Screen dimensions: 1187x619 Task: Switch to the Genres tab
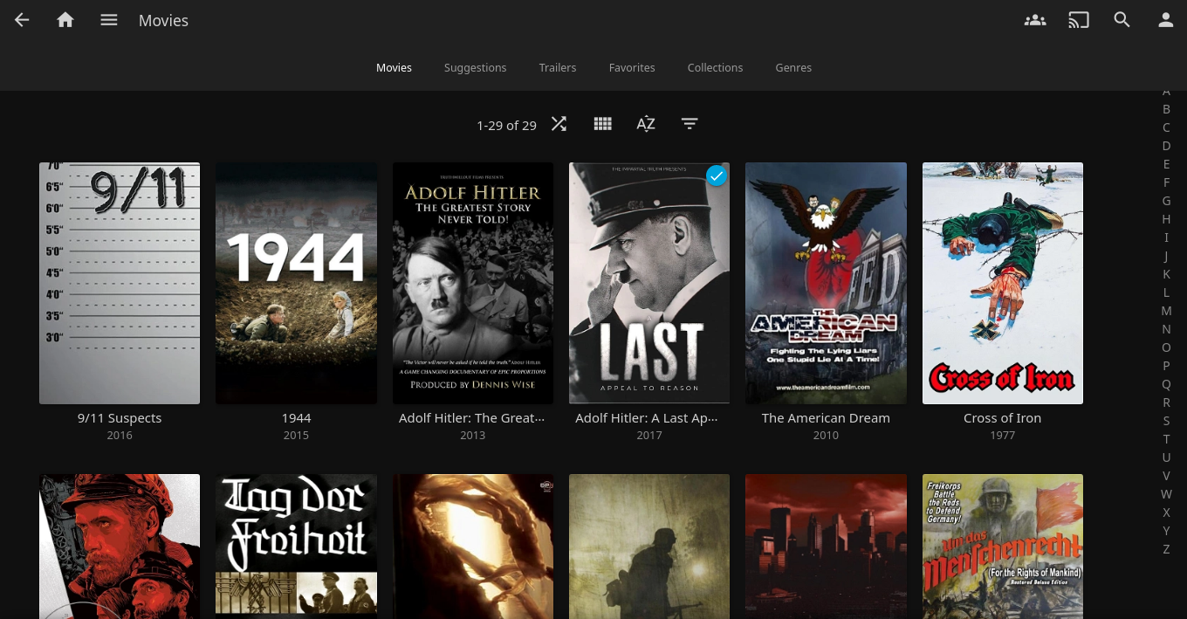pos(793,67)
